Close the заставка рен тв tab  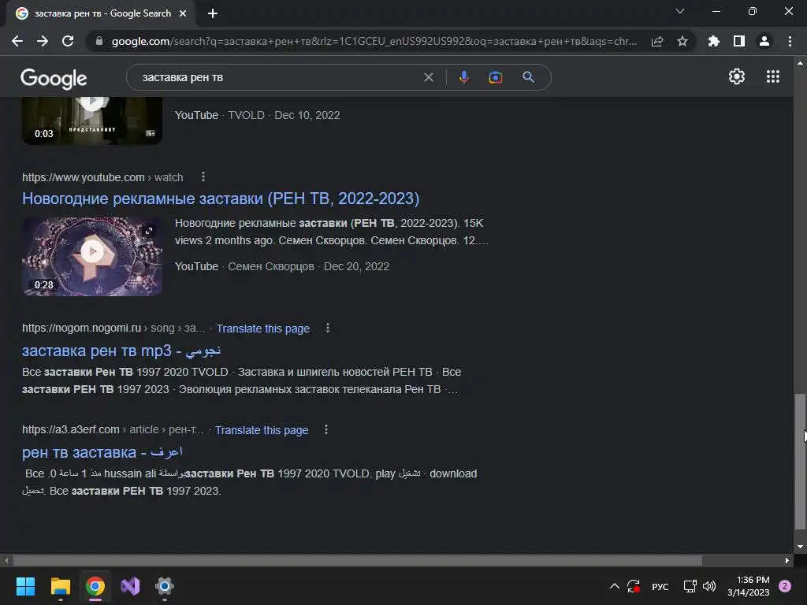(x=183, y=13)
